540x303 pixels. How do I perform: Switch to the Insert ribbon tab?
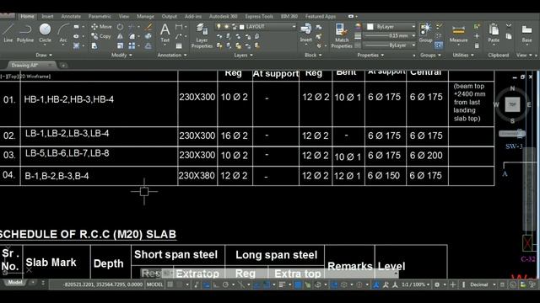(x=47, y=16)
